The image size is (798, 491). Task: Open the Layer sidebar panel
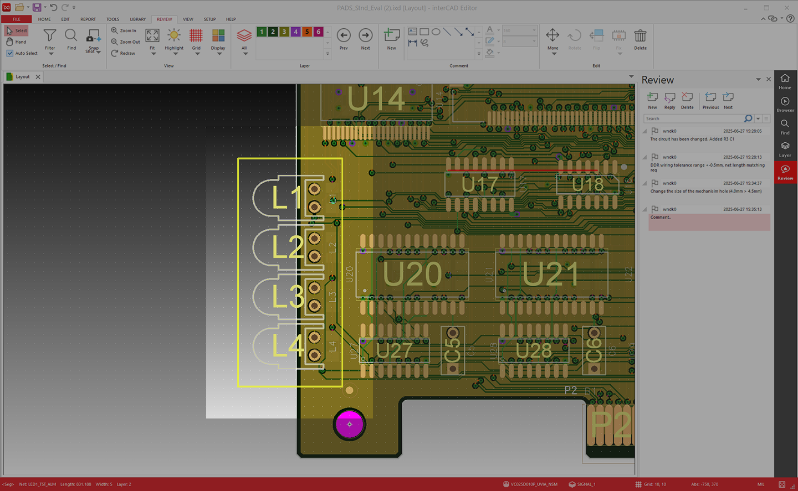click(x=785, y=149)
